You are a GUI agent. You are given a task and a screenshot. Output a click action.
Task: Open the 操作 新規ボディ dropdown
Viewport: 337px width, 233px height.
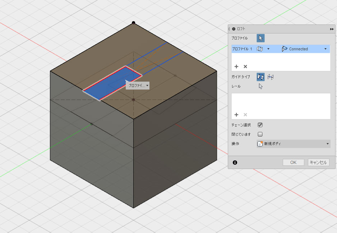(327, 144)
